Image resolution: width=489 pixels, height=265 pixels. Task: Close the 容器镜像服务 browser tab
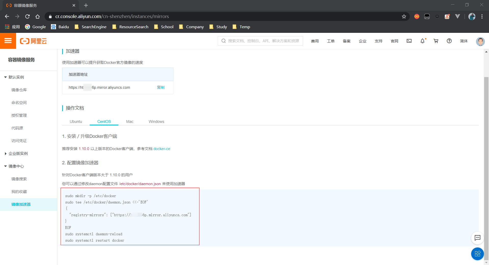pos(74,5)
